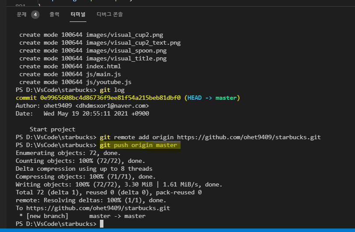Click 'Delta compression using up to 8 threads'
Viewport: 355px width, 232px height.
[x=84, y=169]
